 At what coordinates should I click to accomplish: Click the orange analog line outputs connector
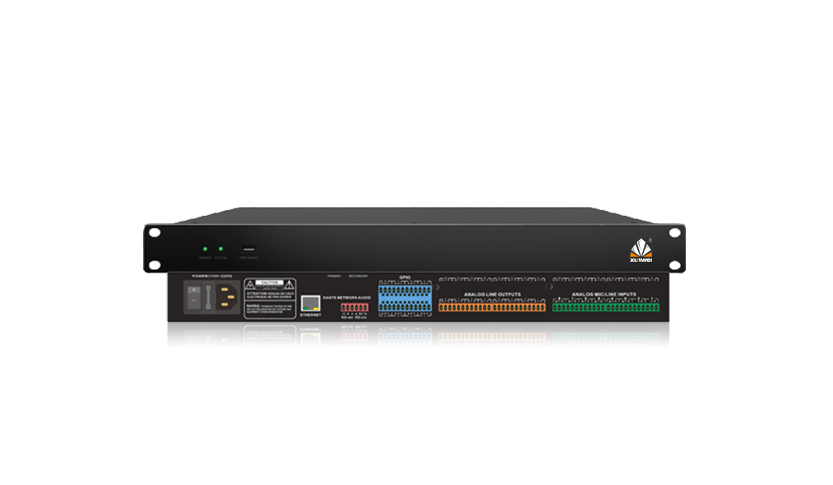pyautogui.click(x=492, y=307)
